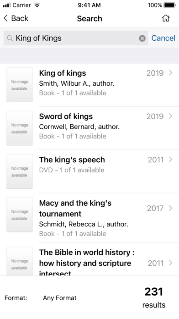The height and width of the screenshot is (319, 179).
Task: Click the King of Kings search field
Action: 76,38
